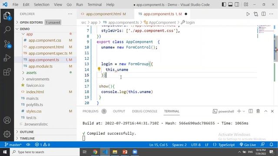Toggle bottom panel visibility in title bar
Viewport: 278px width, 156px height.
tap(230, 4)
